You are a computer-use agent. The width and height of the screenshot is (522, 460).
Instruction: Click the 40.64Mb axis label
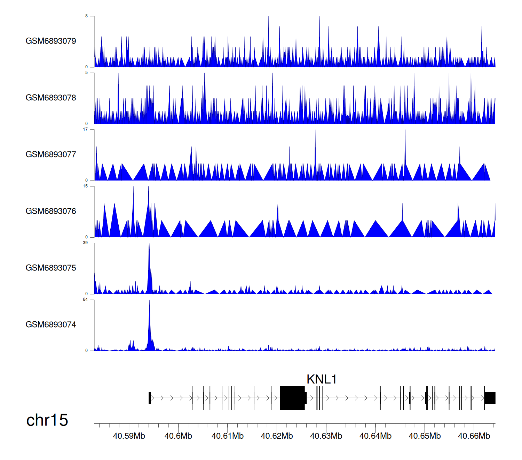pos(375,436)
